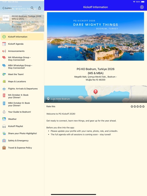
Task: Tap the PG KO Bodrum guide title in sidebar
Action: pos(27,18)
